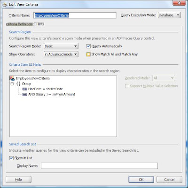Toggle Show in List checkbox
Screen dimensions: 188x188
(x=11, y=158)
